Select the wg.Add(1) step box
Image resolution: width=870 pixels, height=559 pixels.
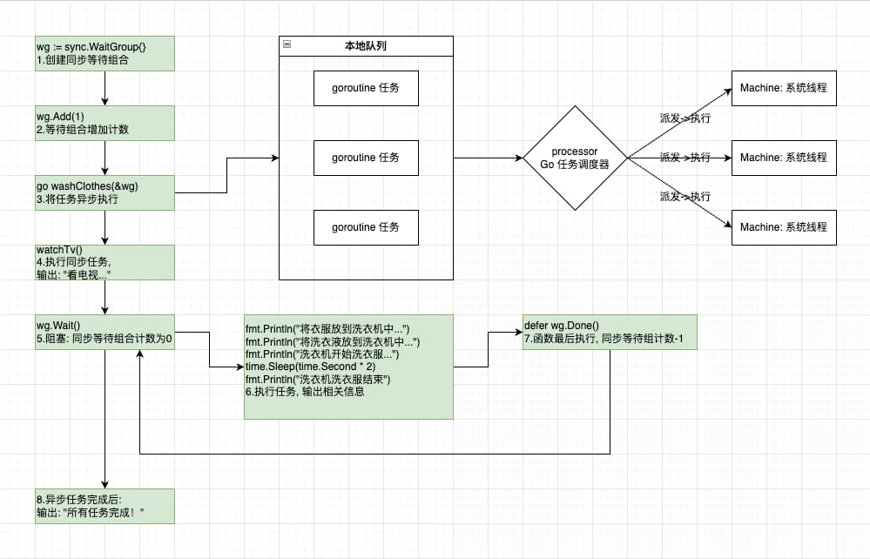[x=105, y=123]
